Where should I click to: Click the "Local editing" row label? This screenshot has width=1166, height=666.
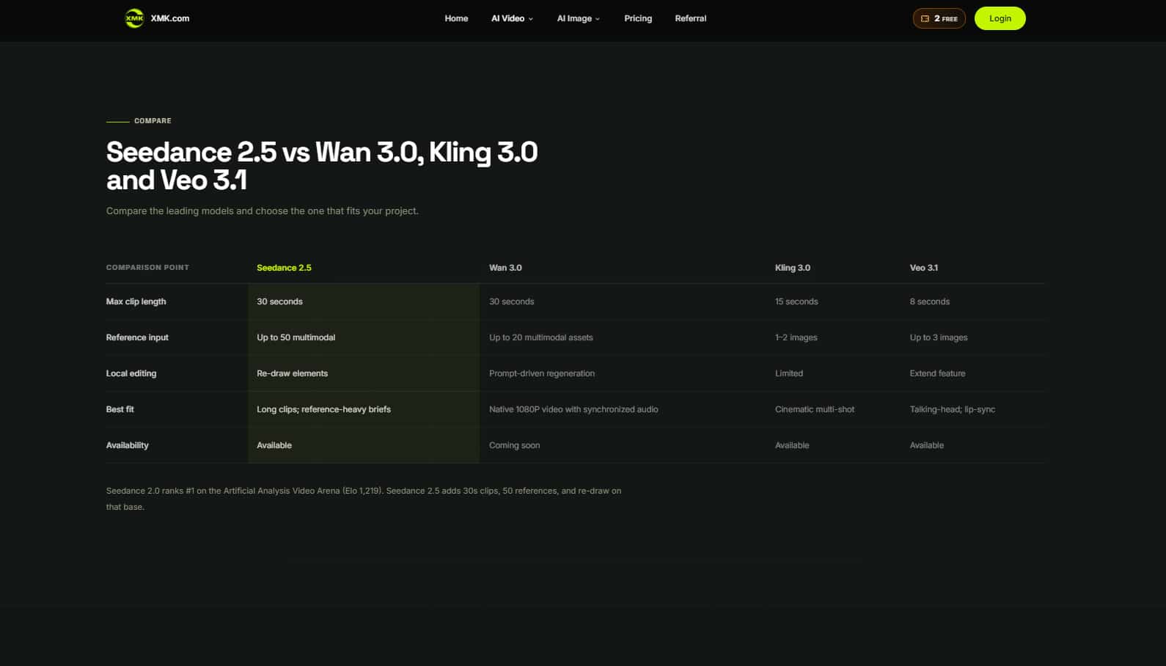point(131,373)
